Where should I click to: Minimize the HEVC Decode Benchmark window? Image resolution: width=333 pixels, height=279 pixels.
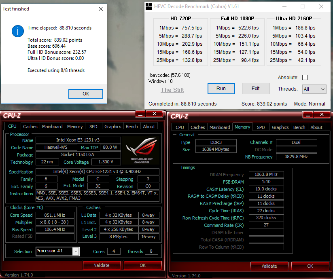pyautogui.click(x=284, y=6)
